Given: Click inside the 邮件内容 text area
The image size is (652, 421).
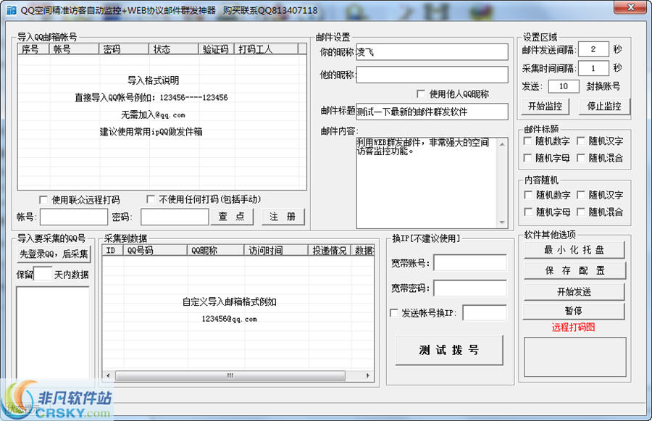Looking at the screenshot, I should pos(427,183).
